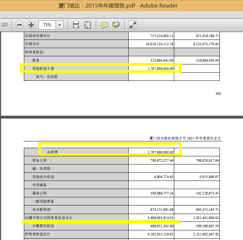This screenshot has height=240, width=243.
Task: Click the 永续债 row label
Action: (52, 152)
